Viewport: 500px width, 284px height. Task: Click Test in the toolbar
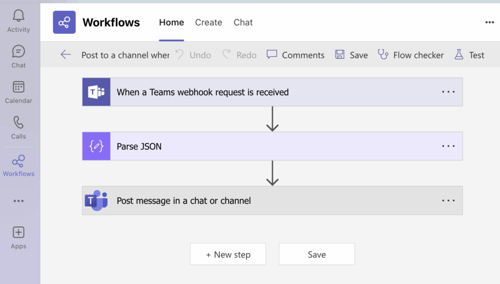point(469,55)
